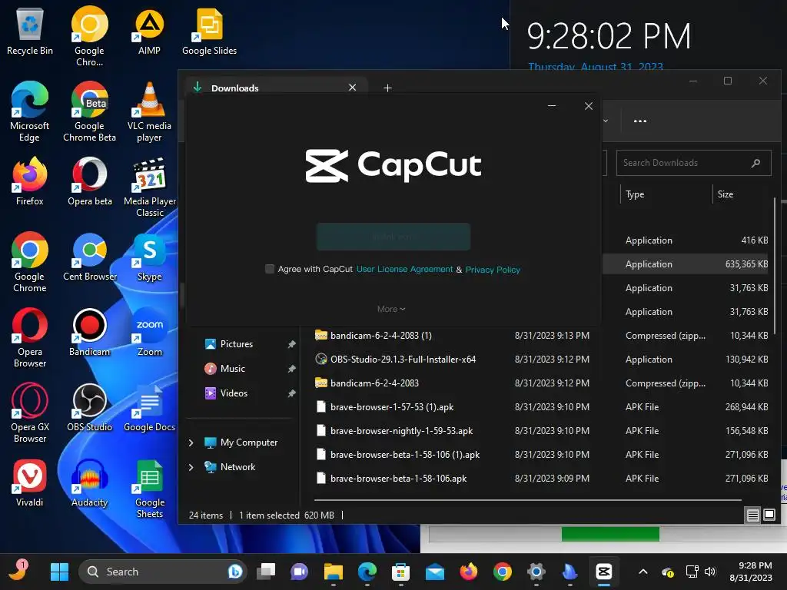
Task: Launch OBS Studio desktop icon
Action: tap(89, 407)
